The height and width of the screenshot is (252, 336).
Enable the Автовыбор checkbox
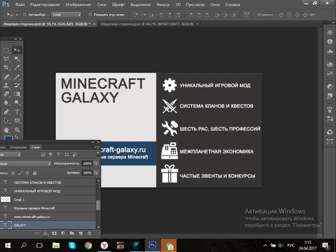(x=25, y=15)
